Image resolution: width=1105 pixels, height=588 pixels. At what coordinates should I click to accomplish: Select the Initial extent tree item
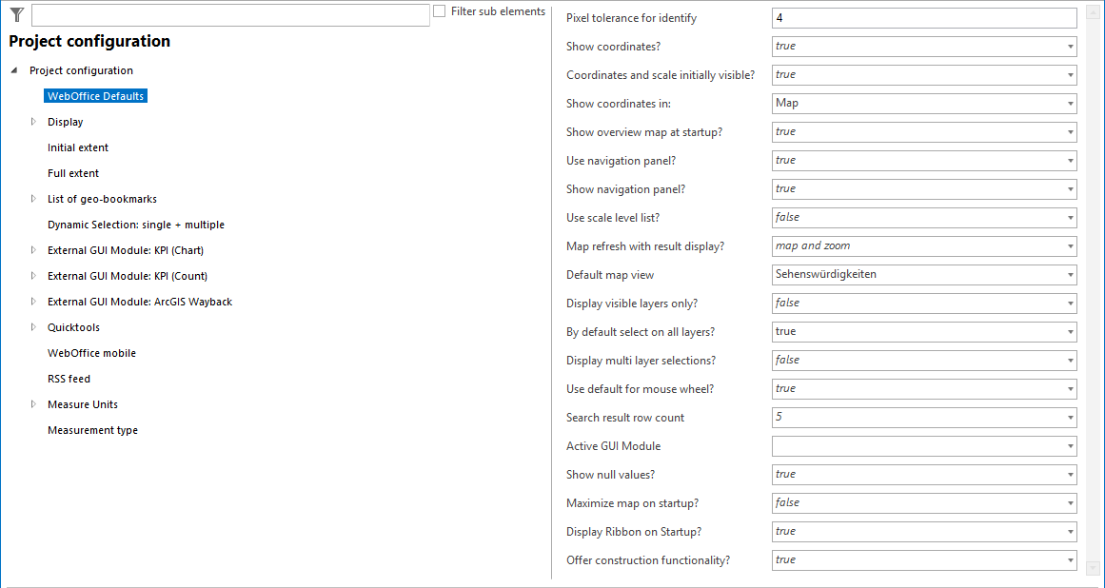click(x=76, y=147)
